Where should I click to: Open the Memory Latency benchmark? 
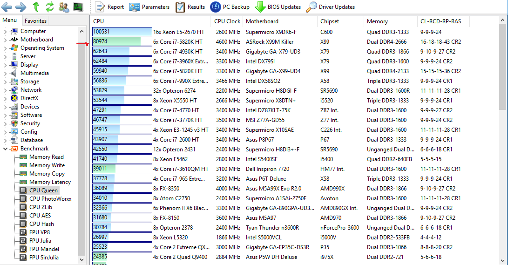coord(50,182)
